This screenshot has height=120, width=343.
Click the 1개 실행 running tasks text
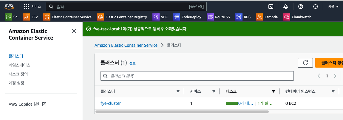[265, 103]
